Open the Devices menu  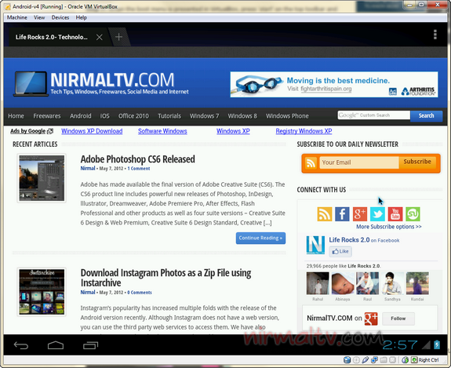pyautogui.click(x=60, y=17)
